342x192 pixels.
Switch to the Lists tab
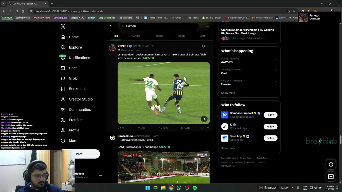point(203,36)
